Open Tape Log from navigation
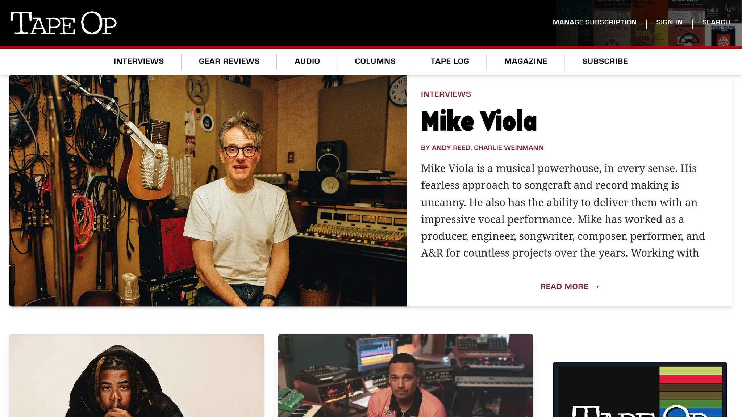 [x=450, y=61]
